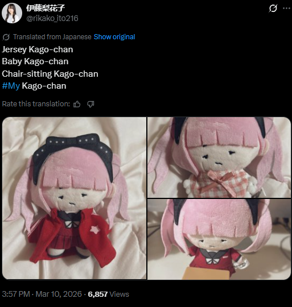The image size is (292, 307).
Task: Rate the translation with a thumbs down
Action: [91, 104]
